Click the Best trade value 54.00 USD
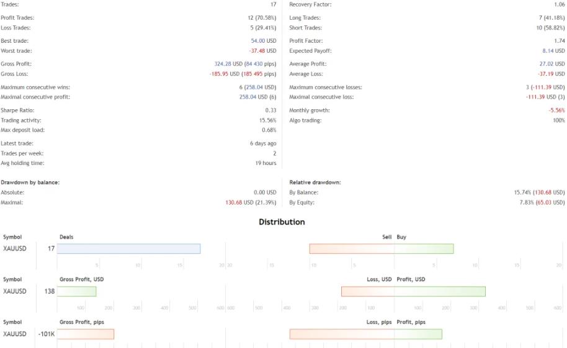The image size is (567, 348). [264, 40]
